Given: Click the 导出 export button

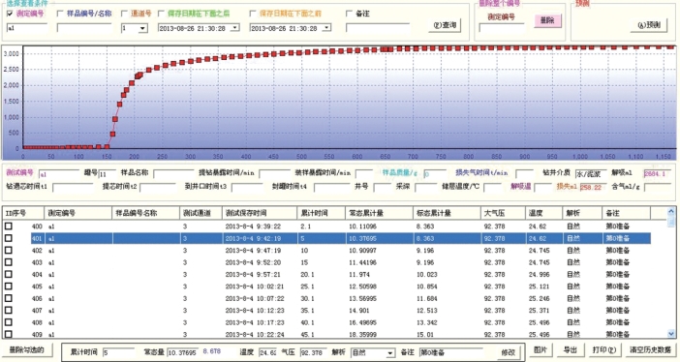Looking at the screenshot, I should tap(570, 349).
